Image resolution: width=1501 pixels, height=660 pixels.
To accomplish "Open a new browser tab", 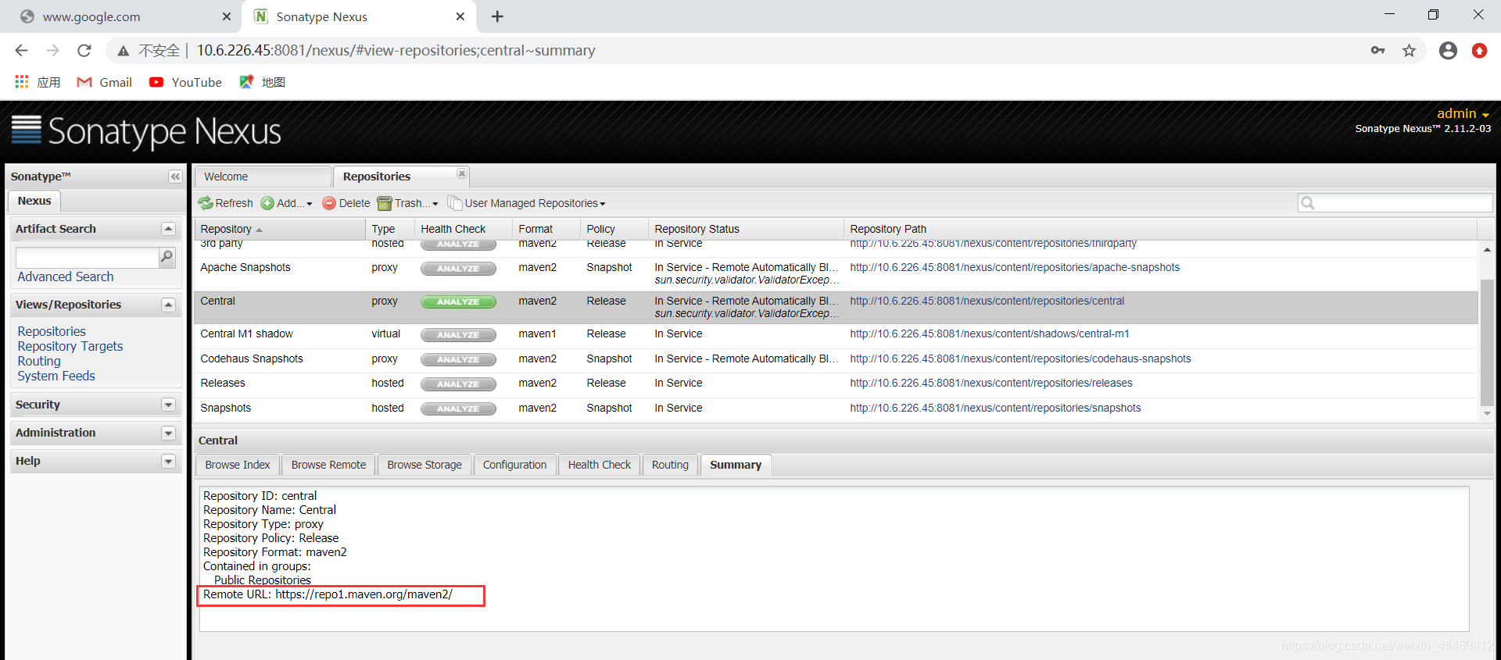I will (x=497, y=16).
